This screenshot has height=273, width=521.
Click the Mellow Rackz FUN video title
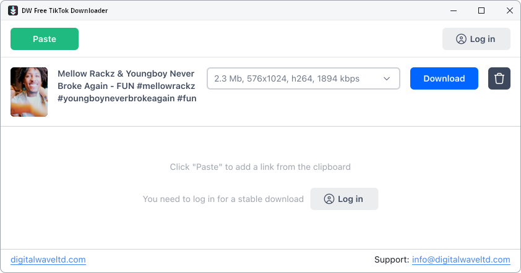pos(127,86)
